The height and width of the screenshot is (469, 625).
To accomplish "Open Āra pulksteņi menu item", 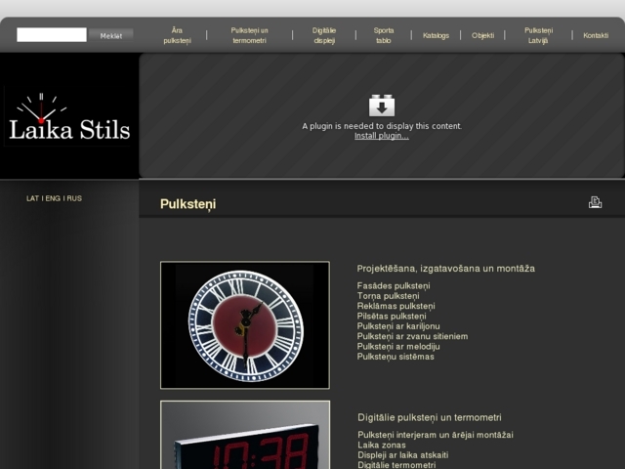I will tap(177, 35).
